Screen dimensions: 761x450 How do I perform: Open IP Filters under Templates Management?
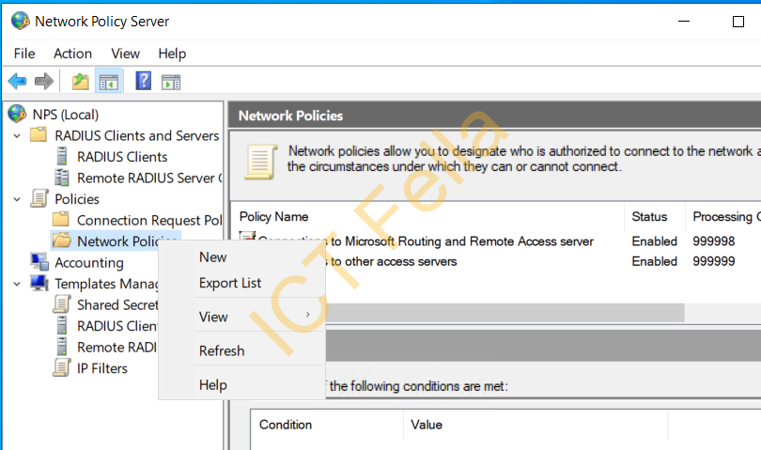[x=101, y=368]
